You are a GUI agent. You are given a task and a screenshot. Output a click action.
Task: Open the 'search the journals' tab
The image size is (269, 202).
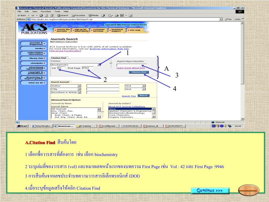pos(62,30)
